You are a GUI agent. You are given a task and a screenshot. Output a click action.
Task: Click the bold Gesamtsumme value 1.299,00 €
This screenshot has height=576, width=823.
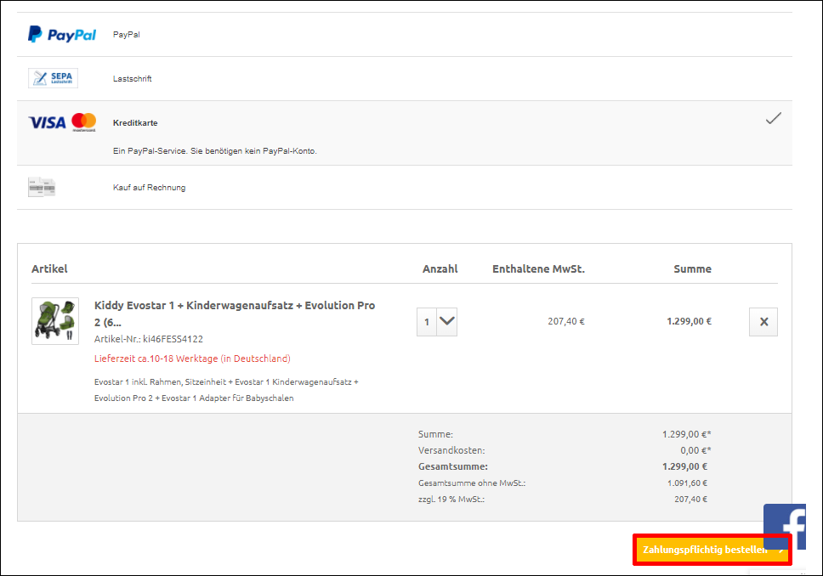(x=684, y=467)
